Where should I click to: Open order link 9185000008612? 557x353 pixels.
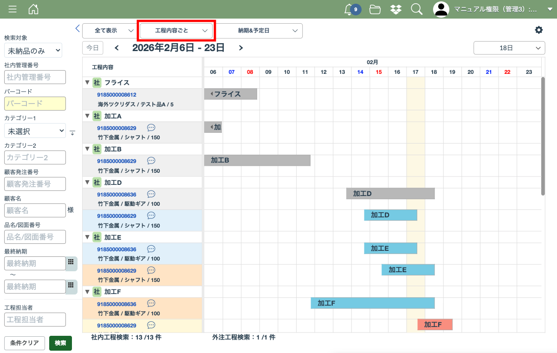tap(117, 95)
